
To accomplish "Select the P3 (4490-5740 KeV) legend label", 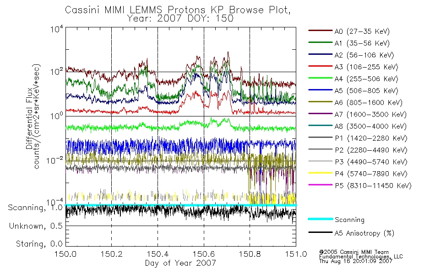I will pyautogui.click(x=371, y=162).
